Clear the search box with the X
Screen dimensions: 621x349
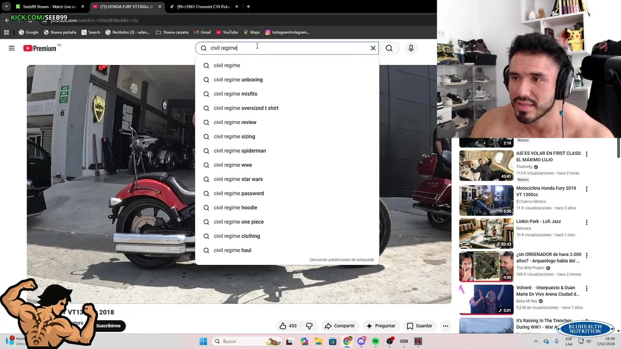373,48
